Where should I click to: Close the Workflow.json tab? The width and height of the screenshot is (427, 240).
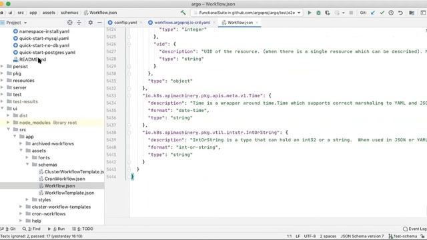click(257, 22)
